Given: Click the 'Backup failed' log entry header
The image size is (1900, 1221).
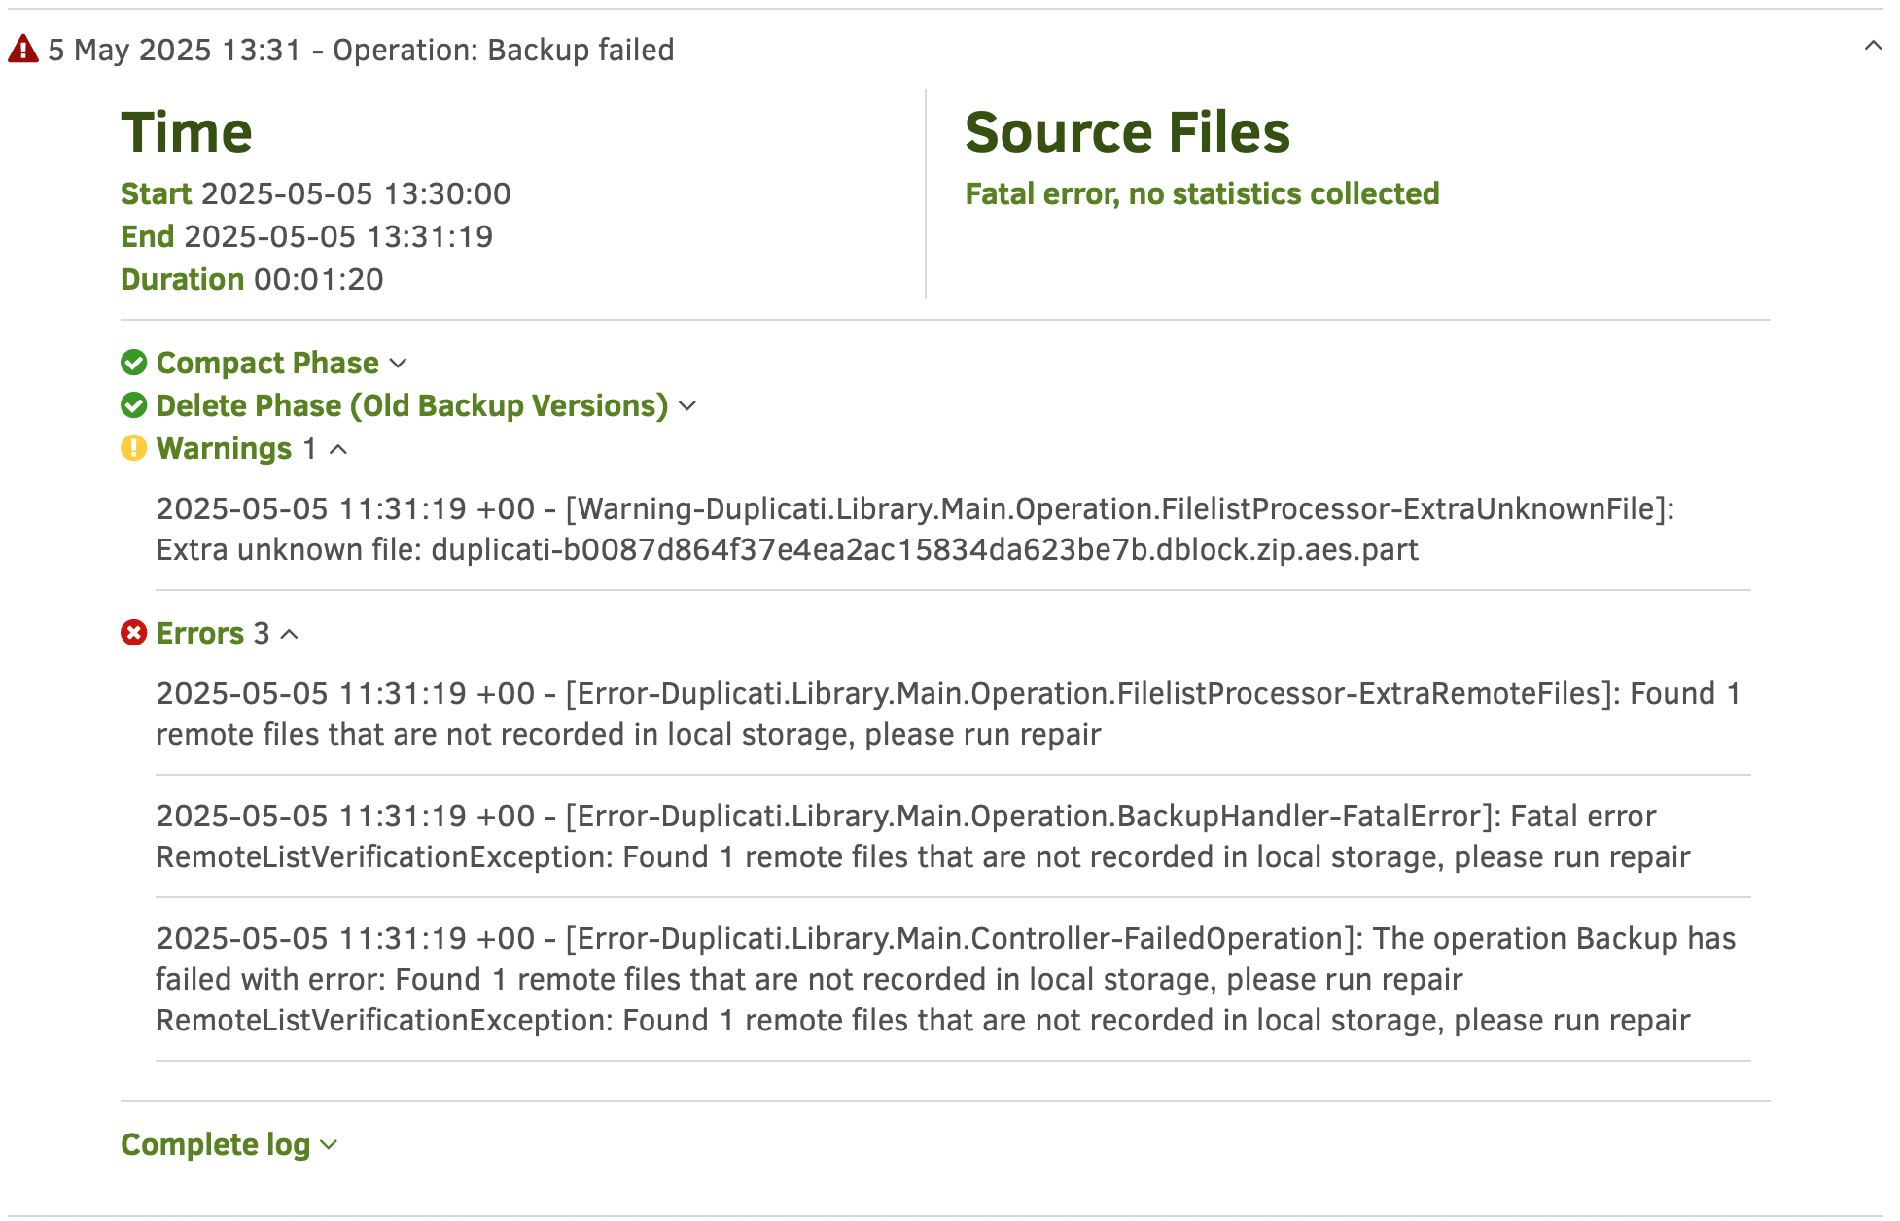Looking at the screenshot, I should (x=361, y=50).
